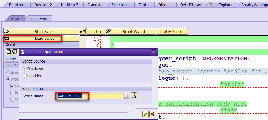Screen dimensions: 268x120
Task: Switch to the Structures tab
Action: coord(121,5)
